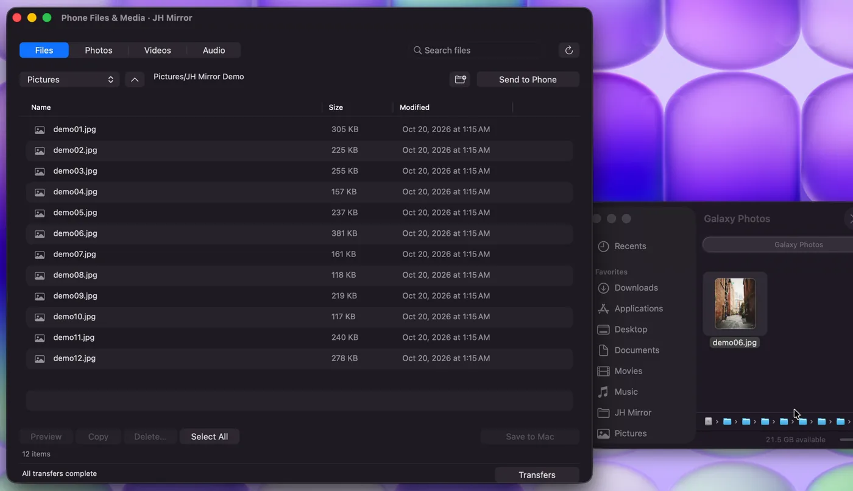This screenshot has width=853, height=491.
Task: Click the Recents clock icon in Finder sidebar
Action: [603, 246]
